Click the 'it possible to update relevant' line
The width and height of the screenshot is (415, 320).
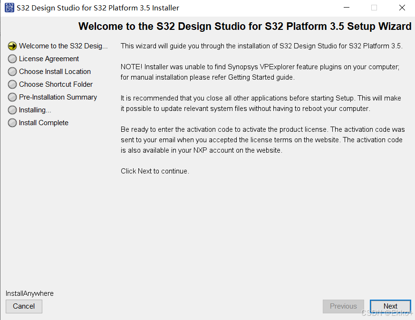point(245,109)
